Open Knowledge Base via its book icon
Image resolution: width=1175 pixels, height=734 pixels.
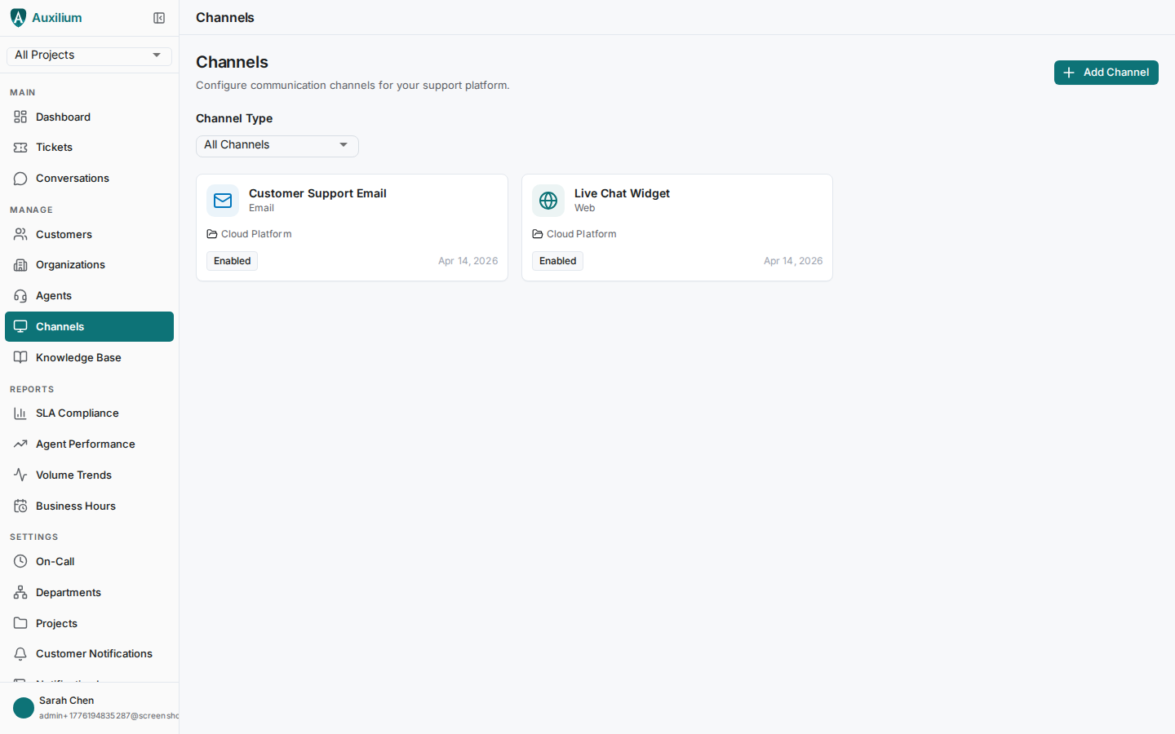(20, 357)
